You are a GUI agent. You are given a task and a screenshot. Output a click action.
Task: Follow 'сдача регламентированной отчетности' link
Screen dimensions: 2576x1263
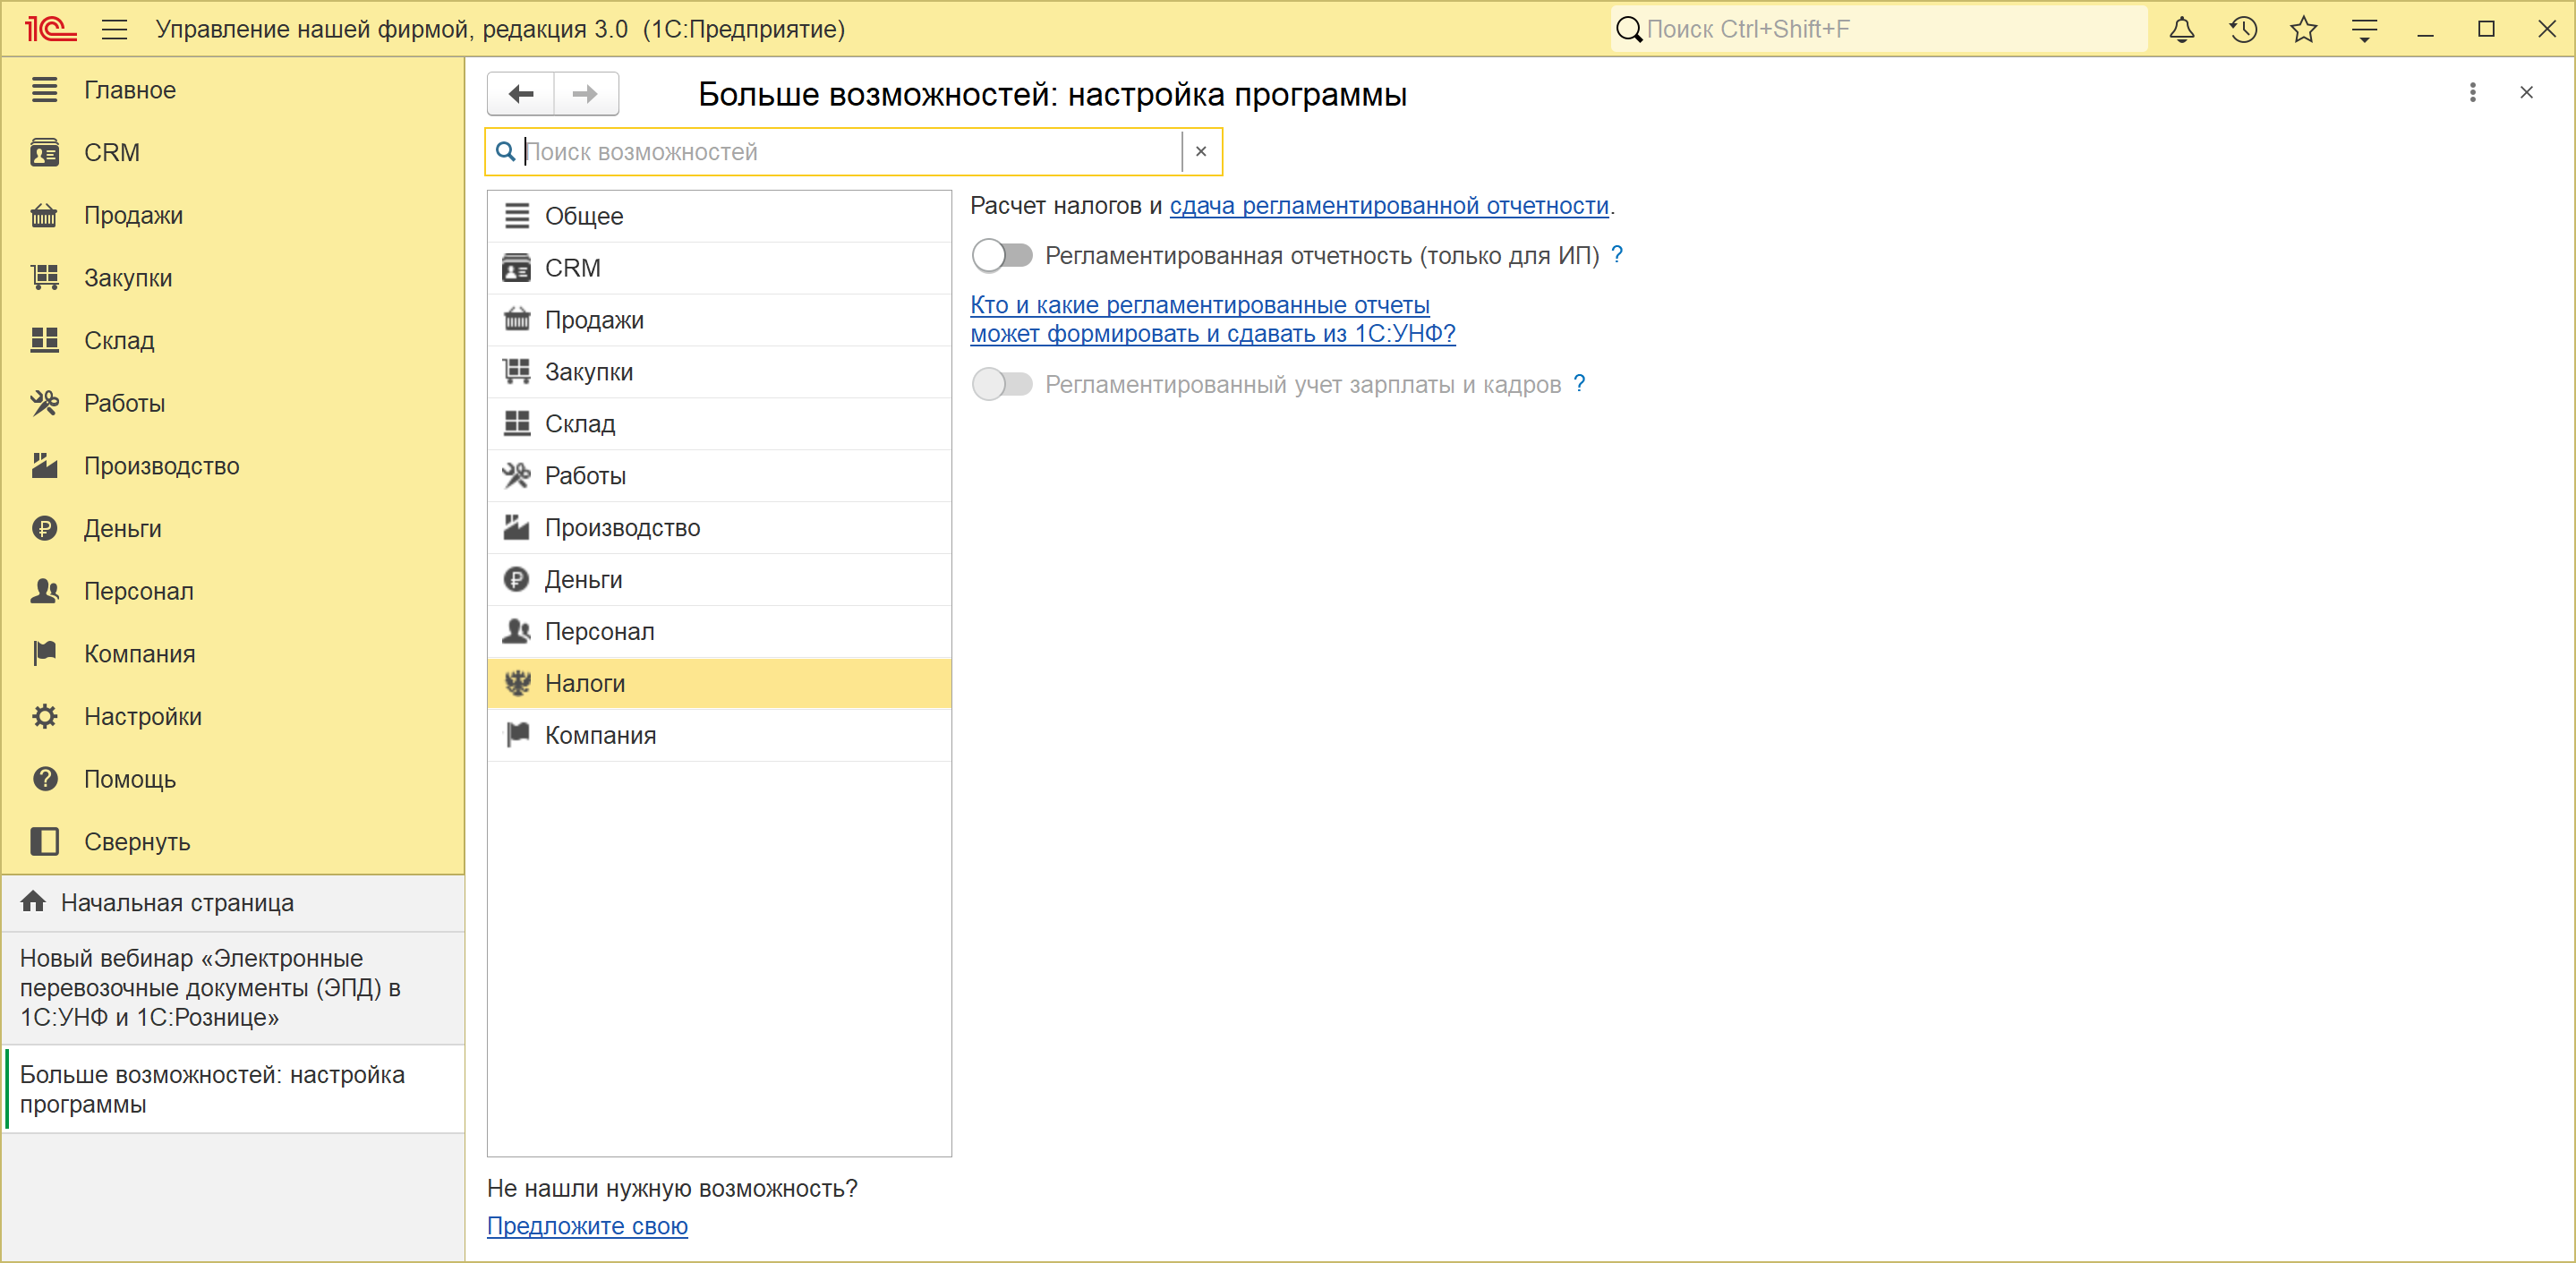(1389, 206)
